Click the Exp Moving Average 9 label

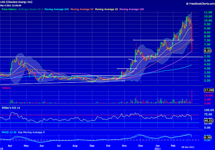pyautogui.click(x=31, y=132)
